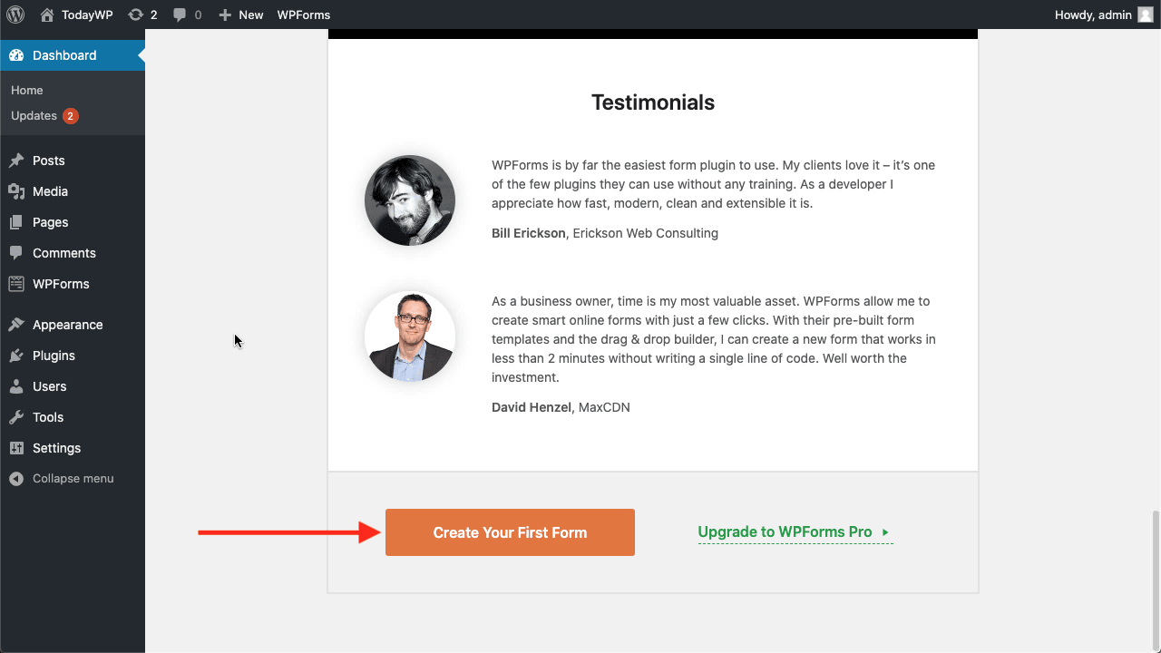Click the Pages icon in sidebar

(x=16, y=222)
